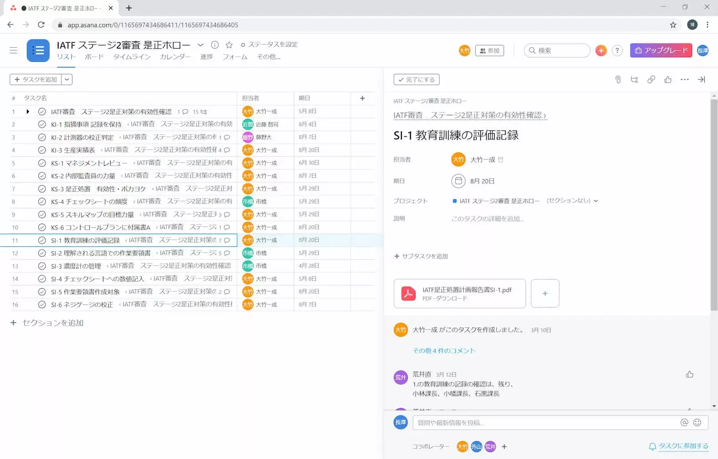Click the PDF attachment icon
This screenshot has width=718, height=459.
pyautogui.click(x=408, y=294)
